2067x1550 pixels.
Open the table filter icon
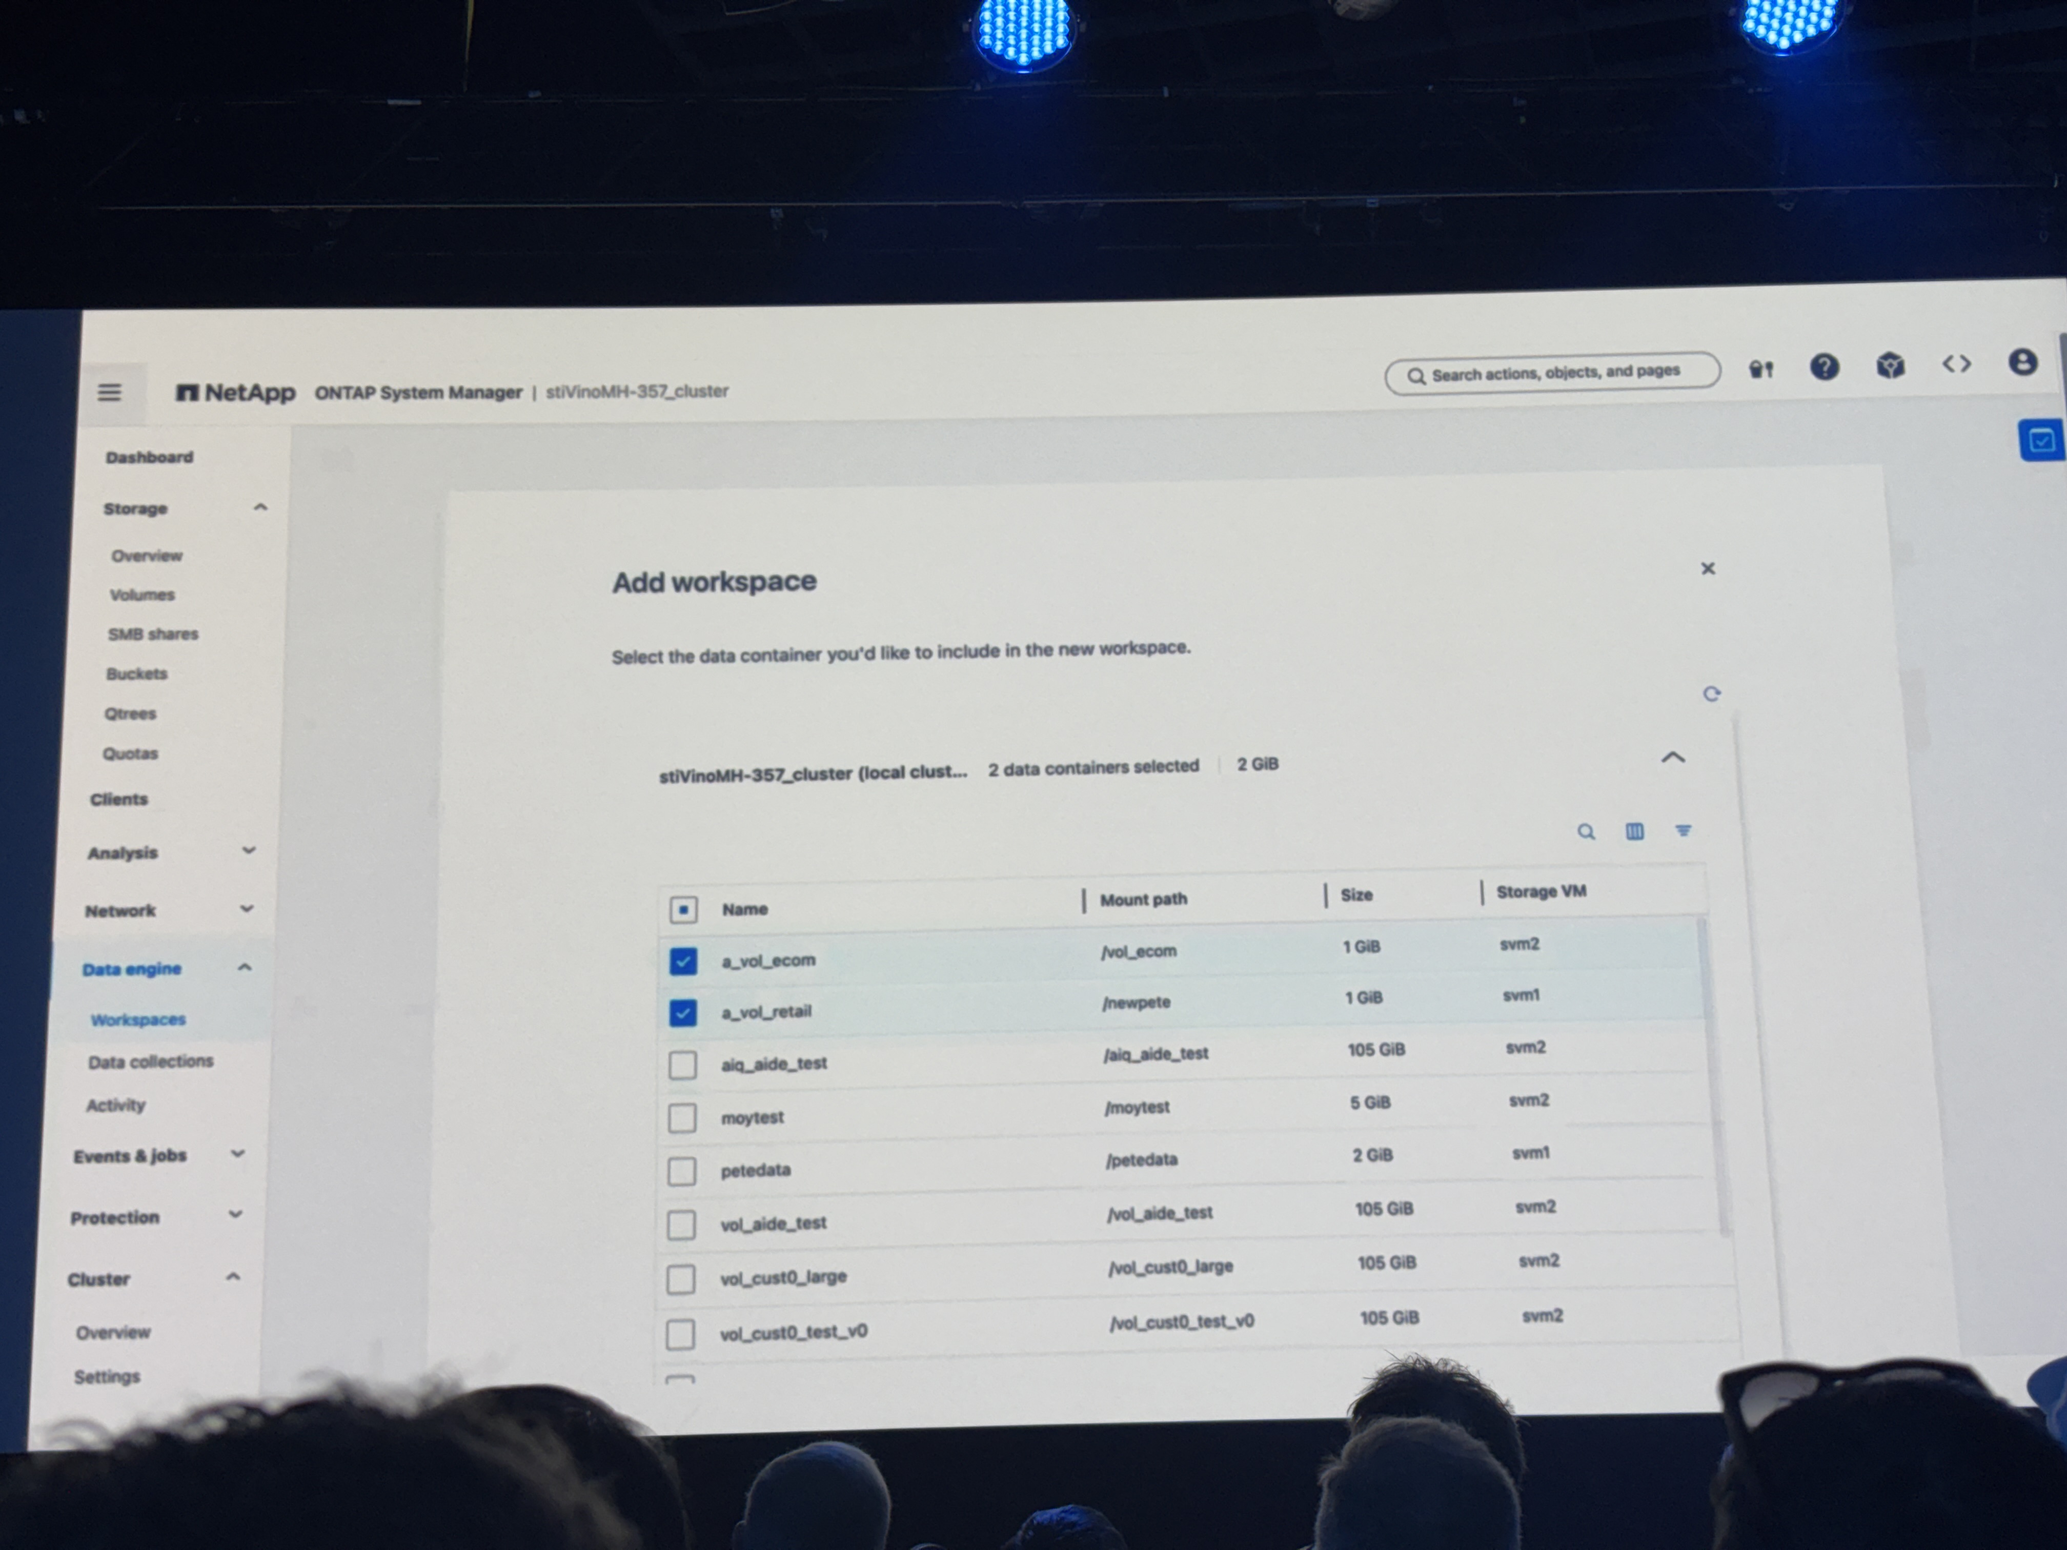coord(1683,830)
